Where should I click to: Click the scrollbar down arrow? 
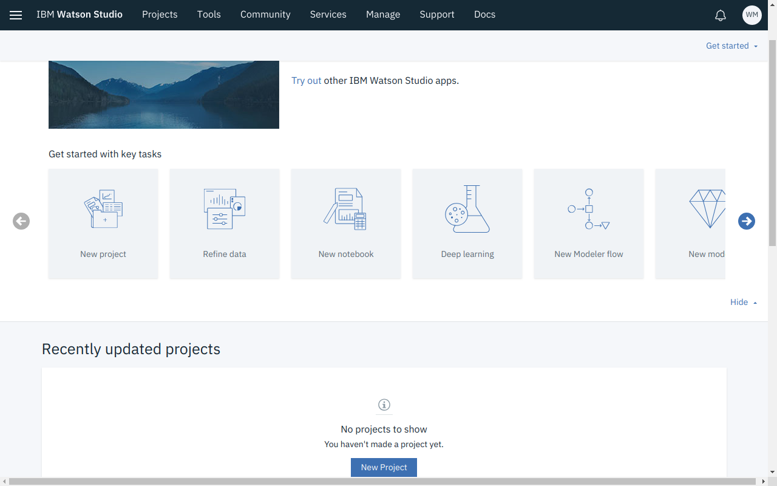[772, 472]
